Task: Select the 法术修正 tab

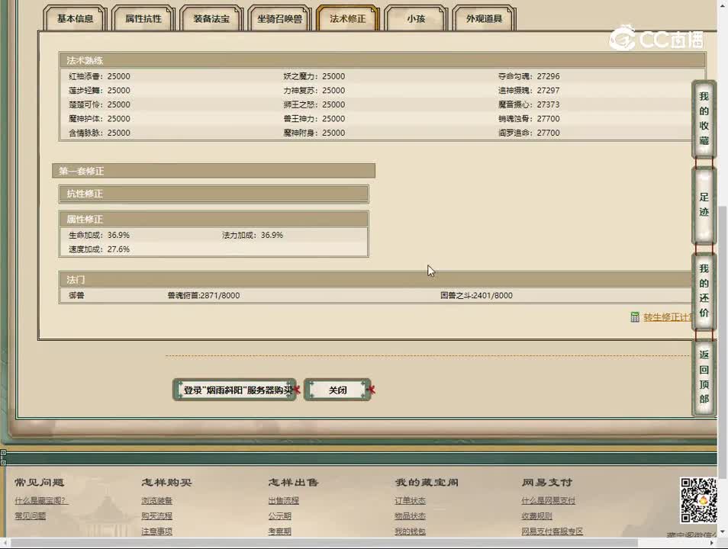Action: 348,18
